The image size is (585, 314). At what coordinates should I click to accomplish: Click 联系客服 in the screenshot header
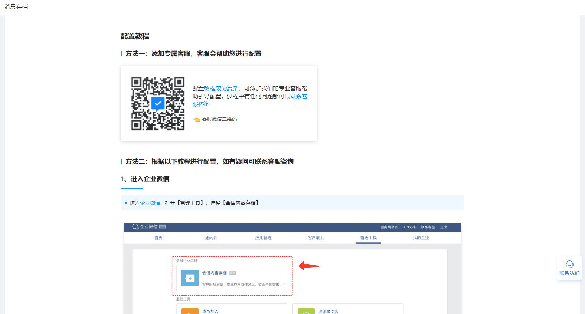[428, 227]
